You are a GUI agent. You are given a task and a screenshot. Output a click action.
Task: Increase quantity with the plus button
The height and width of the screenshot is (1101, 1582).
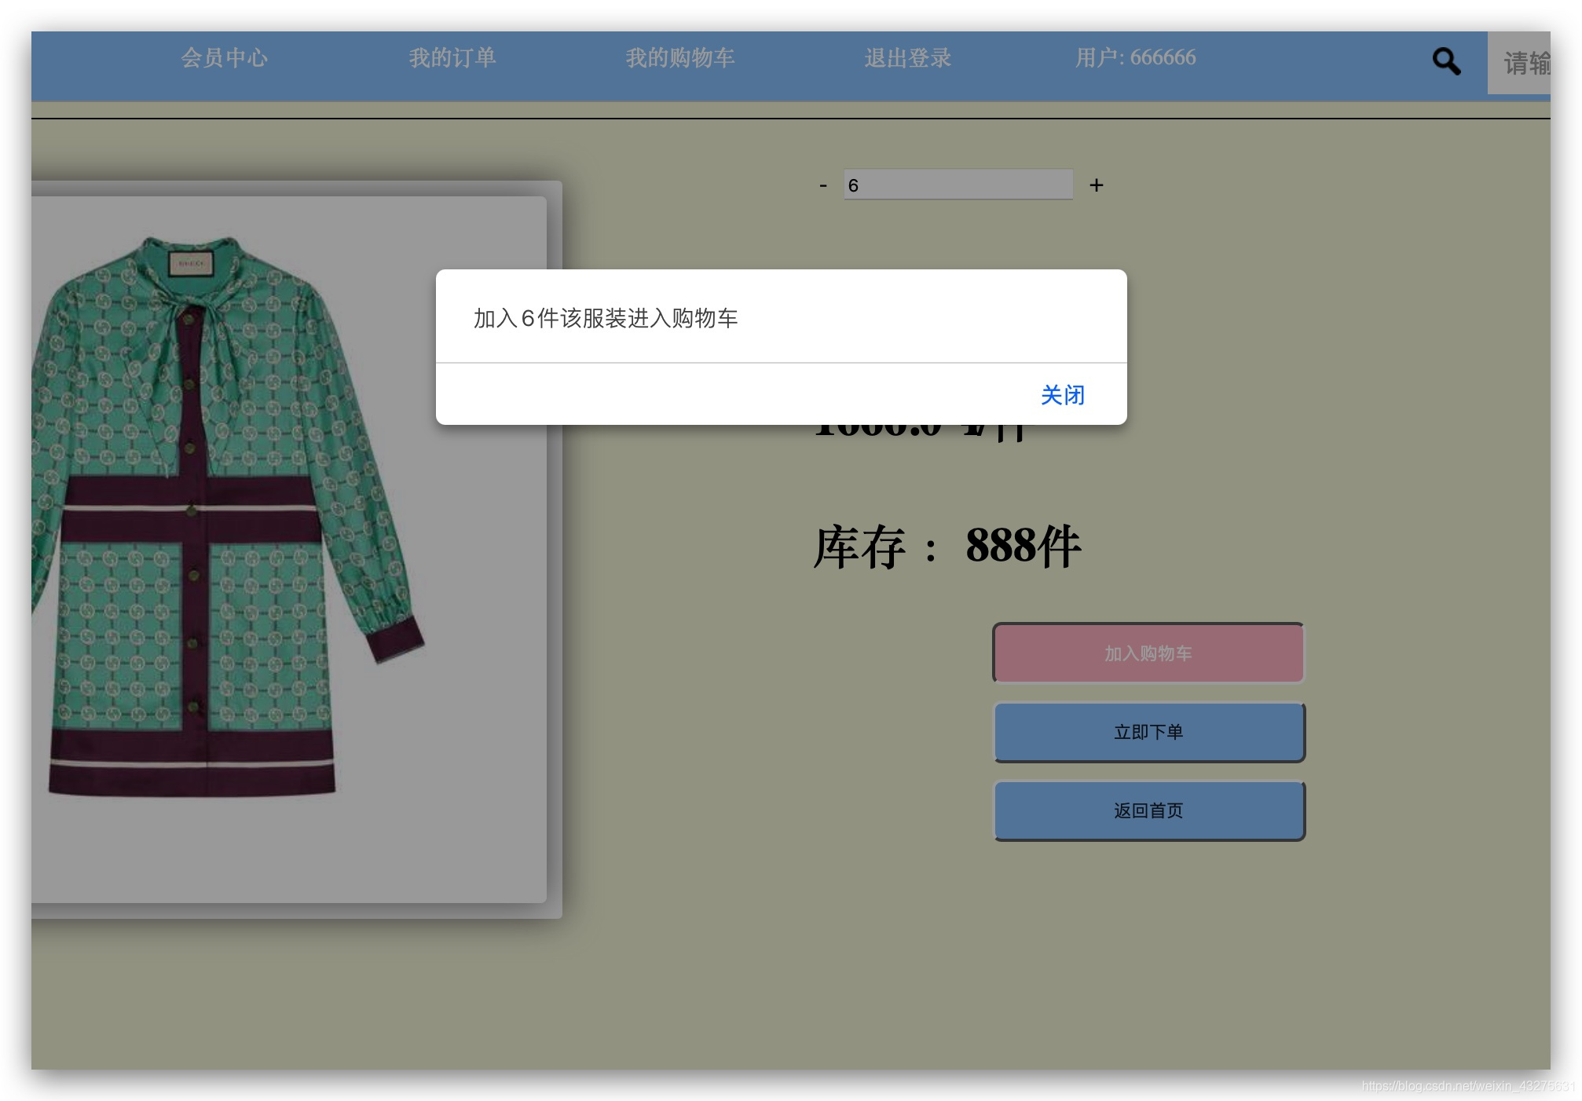[x=1096, y=185]
